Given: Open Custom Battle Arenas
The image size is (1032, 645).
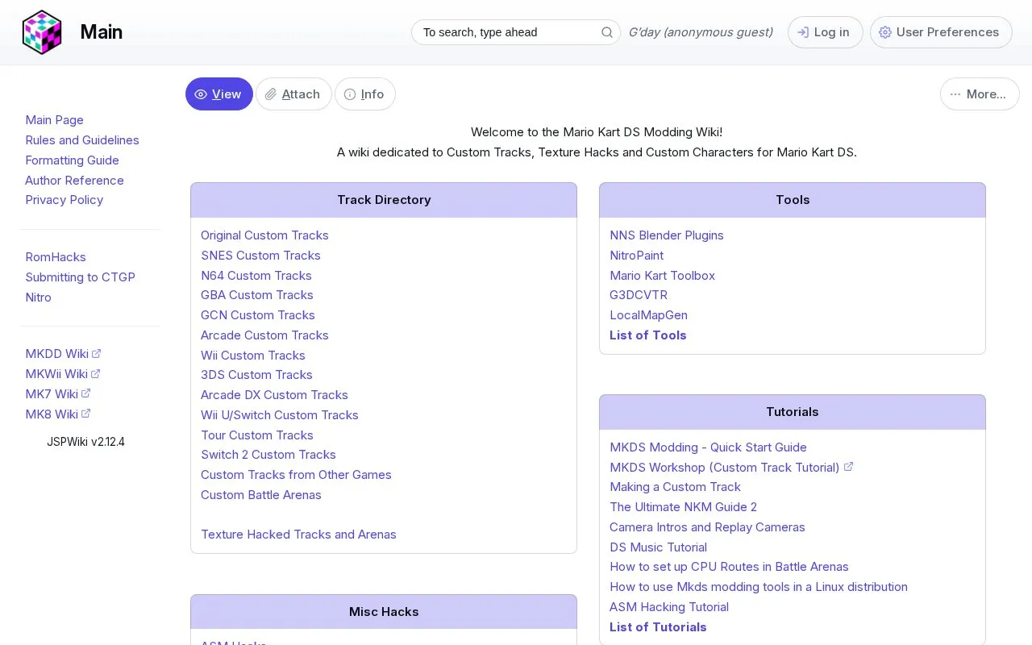Looking at the screenshot, I should 261,495.
